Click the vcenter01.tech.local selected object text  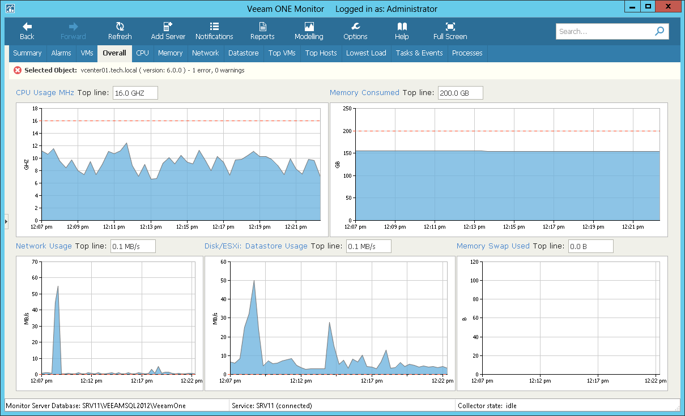pos(163,70)
